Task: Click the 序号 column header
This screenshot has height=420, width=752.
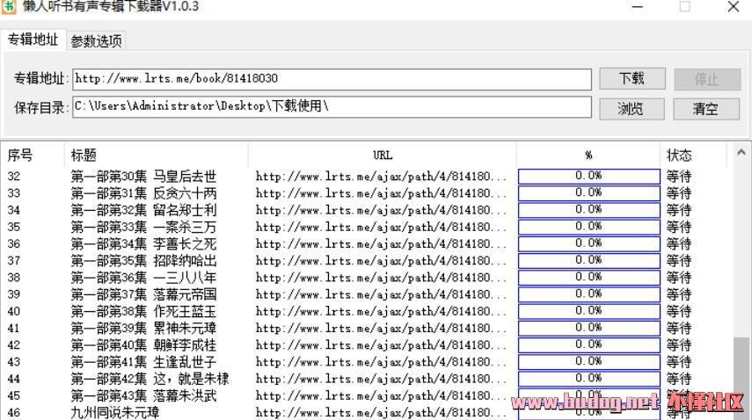Action: pyautogui.click(x=21, y=155)
